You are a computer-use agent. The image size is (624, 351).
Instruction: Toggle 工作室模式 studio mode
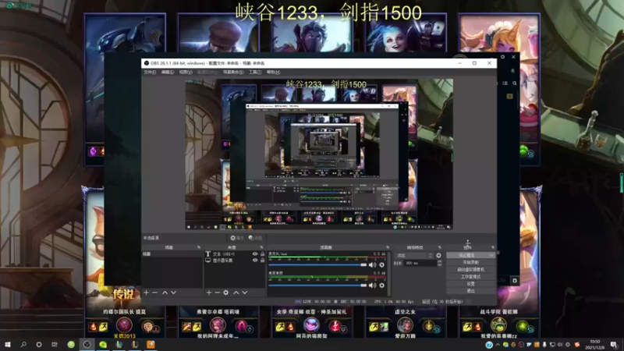[471, 277]
